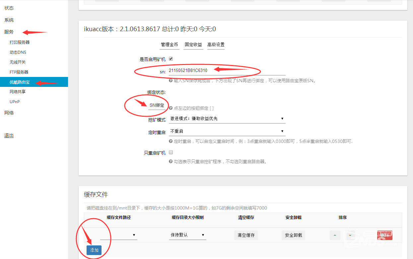This screenshot has height=259, width=413.
Task: Open the 缓存文件路径 dropdown
Action: (118, 235)
